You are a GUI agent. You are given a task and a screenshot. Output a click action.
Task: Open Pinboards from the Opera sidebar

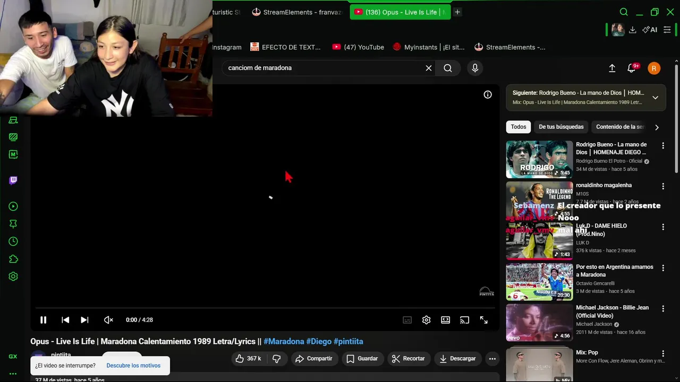point(13,224)
